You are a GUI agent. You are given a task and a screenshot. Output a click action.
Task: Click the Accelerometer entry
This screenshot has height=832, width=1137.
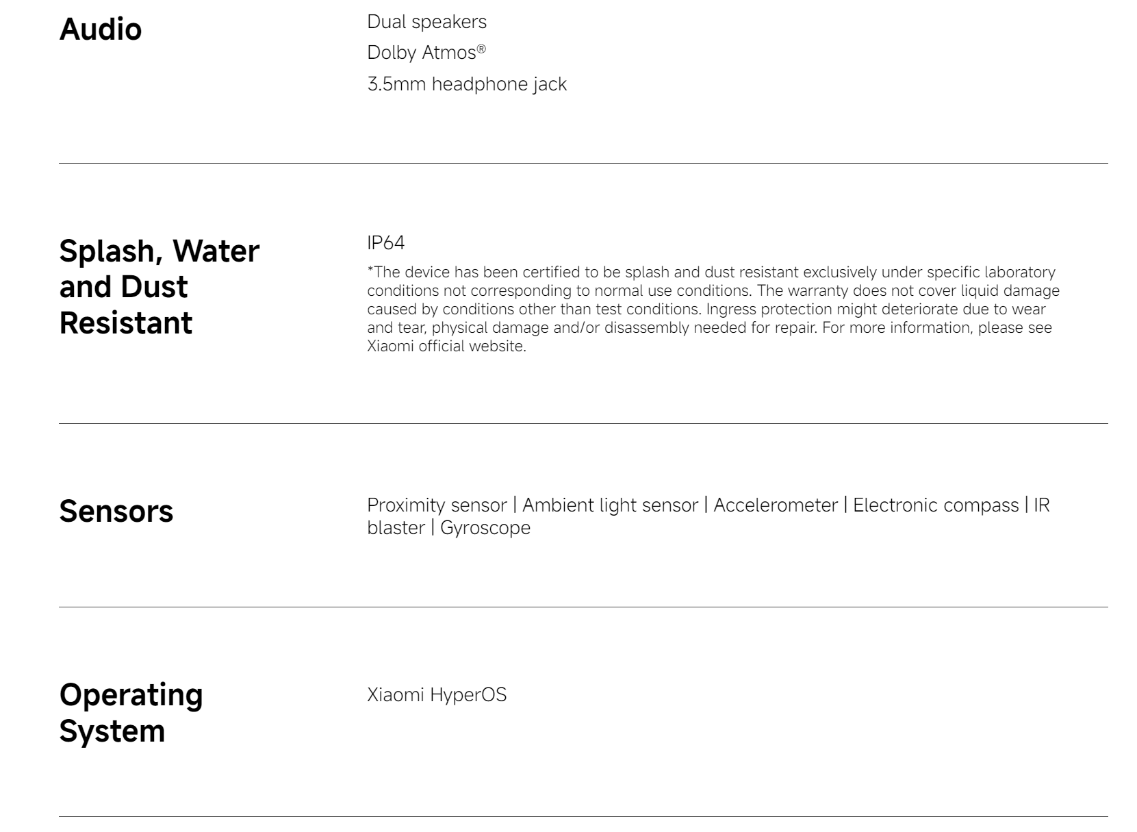[776, 505]
